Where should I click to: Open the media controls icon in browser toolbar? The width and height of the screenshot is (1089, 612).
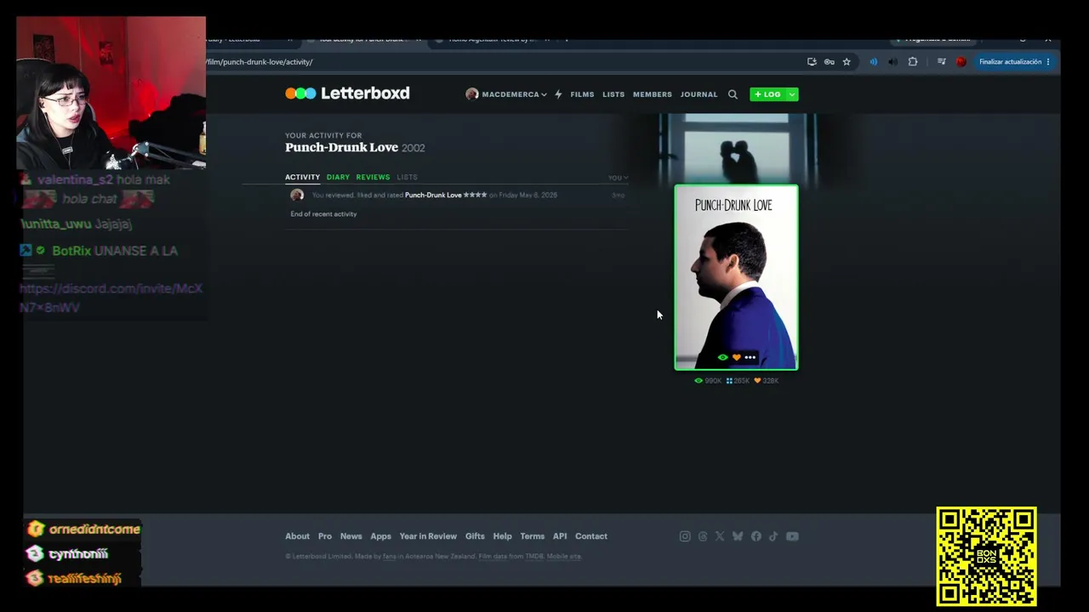(x=941, y=62)
